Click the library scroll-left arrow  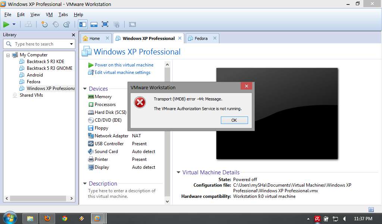click(x=7, y=198)
